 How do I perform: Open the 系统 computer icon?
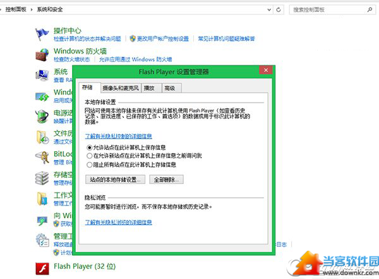42,76
